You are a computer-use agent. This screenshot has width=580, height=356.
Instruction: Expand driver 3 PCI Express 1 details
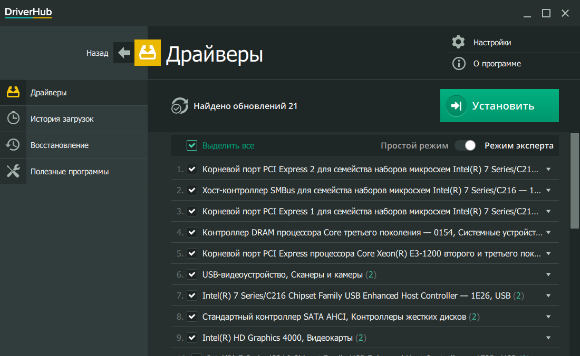[548, 212]
